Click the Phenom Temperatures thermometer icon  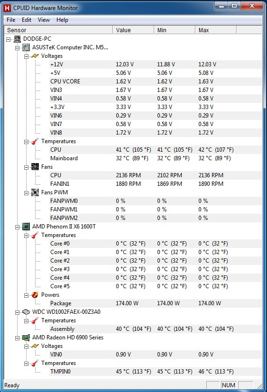35,235
